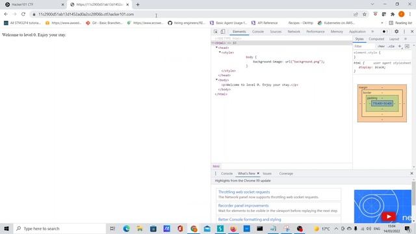Close the DevTools bottom drawer
416x234 pixels.
[411, 174]
